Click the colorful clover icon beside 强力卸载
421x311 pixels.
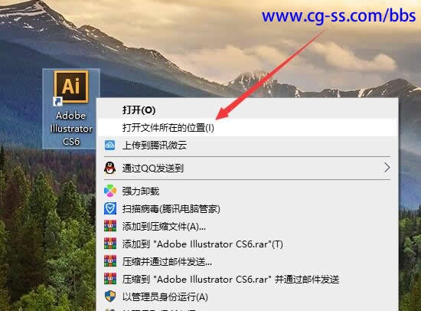pyautogui.click(x=110, y=191)
